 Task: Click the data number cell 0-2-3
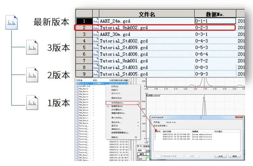coord(215,28)
